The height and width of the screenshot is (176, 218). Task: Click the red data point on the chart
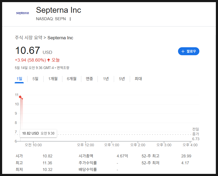(x=20, y=97)
